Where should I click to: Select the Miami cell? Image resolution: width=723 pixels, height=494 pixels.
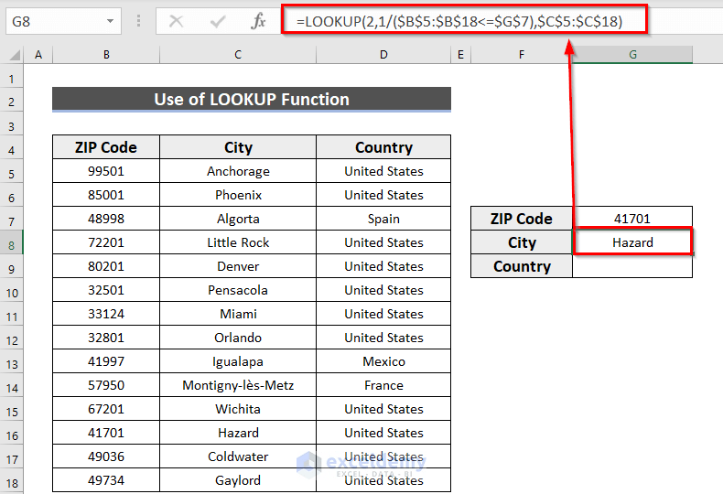[x=238, y=314]
